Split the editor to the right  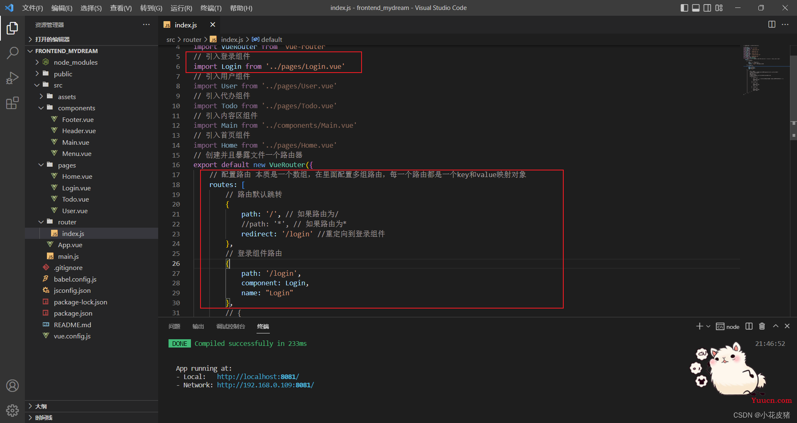(x=772, y=24)
